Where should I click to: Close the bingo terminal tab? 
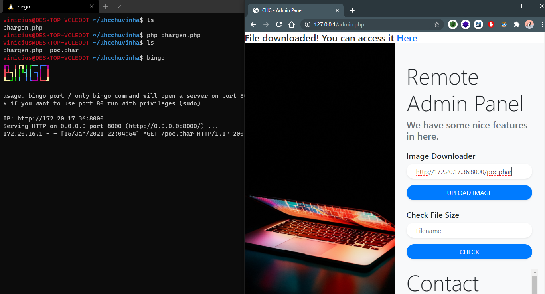point(92,6)
